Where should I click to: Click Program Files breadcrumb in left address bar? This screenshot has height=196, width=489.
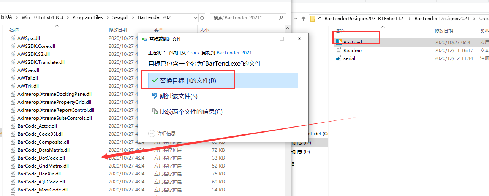point(88,17)
